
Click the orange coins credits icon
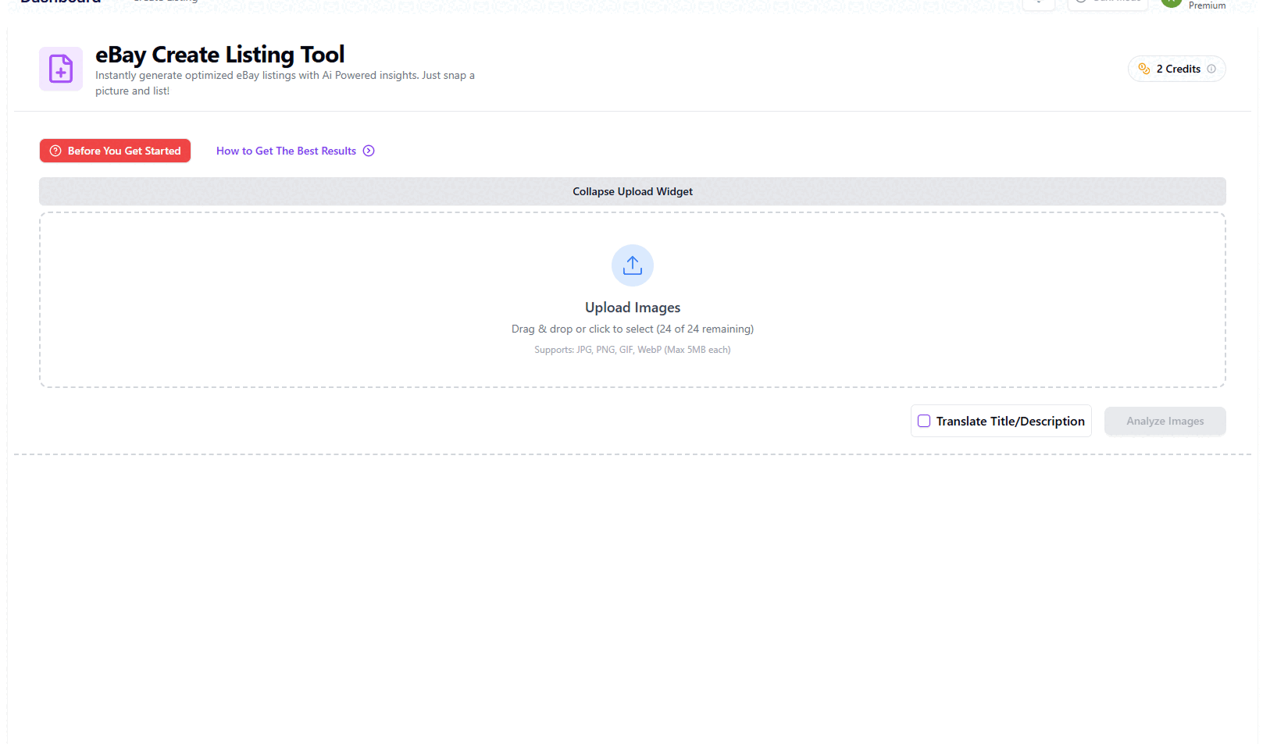tap(1143, 69)
